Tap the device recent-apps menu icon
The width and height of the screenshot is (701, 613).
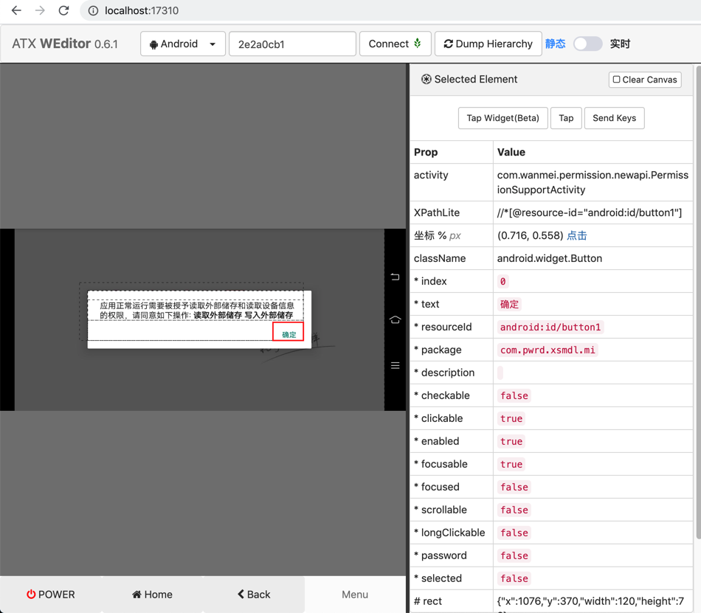(396, 365)
